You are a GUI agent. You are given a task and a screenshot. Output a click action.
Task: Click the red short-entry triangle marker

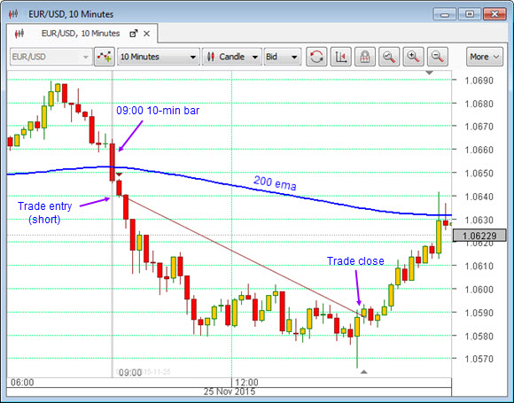tap(120, 174)
